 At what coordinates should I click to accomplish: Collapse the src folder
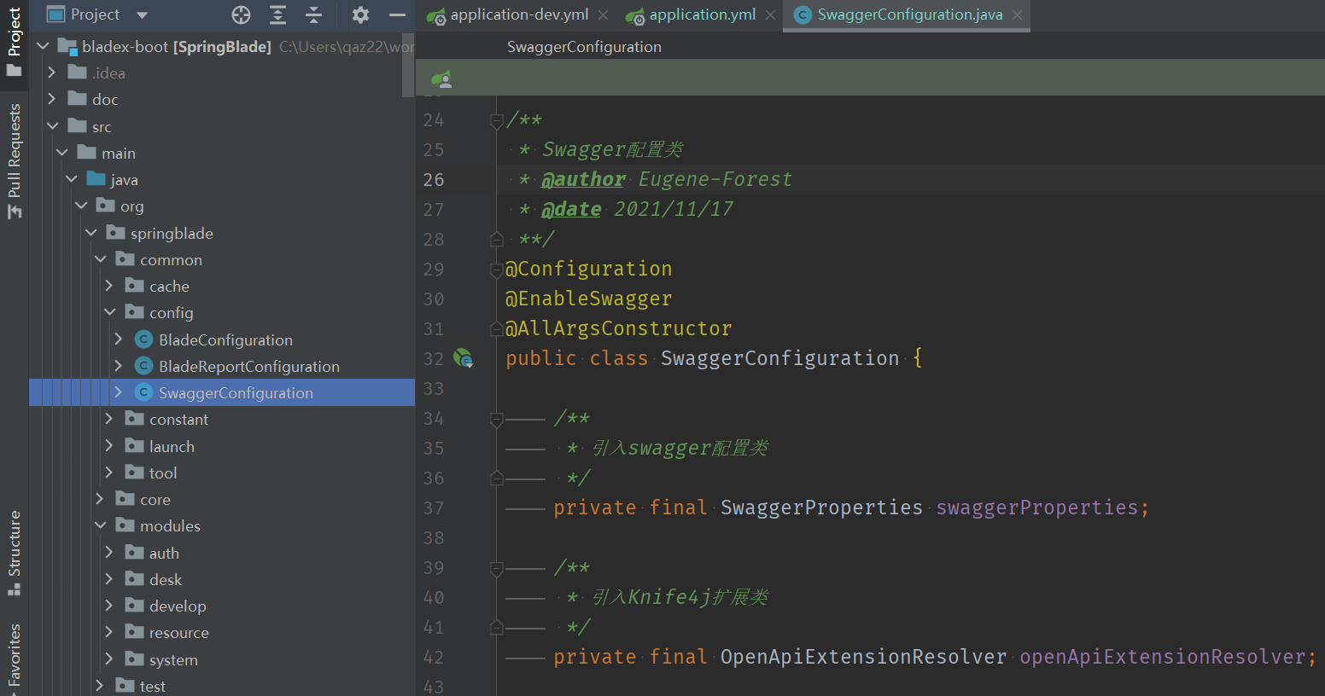coord(52,126)
